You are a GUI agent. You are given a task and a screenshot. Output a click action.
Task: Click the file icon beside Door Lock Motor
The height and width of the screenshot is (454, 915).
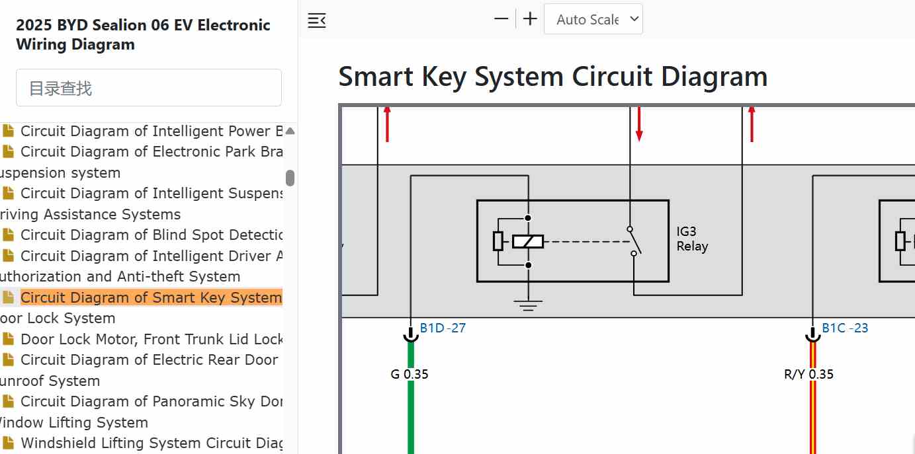[x=8, y=339]
